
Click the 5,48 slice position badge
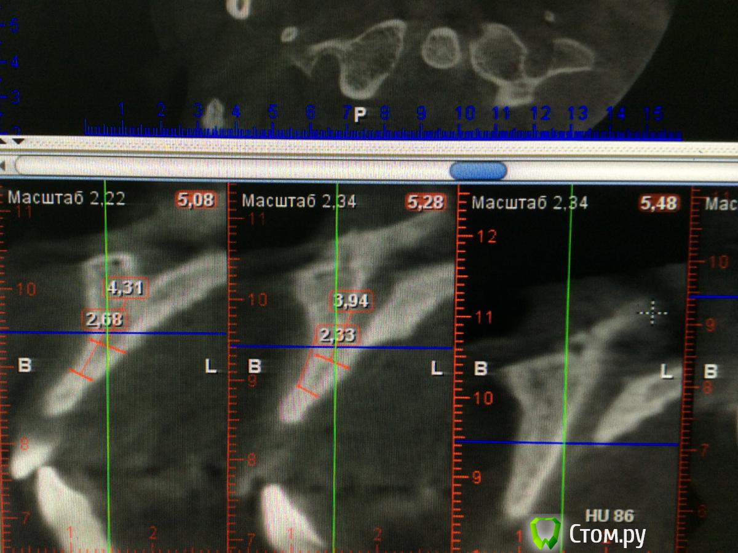pyautogui.click(x=659, y=203)
